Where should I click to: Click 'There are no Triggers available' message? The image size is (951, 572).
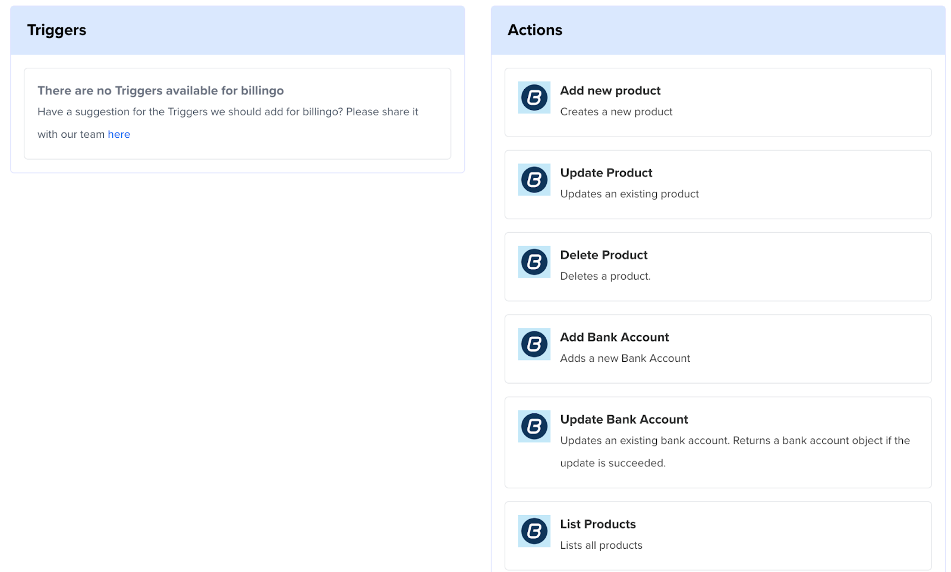tap(160, 90)
